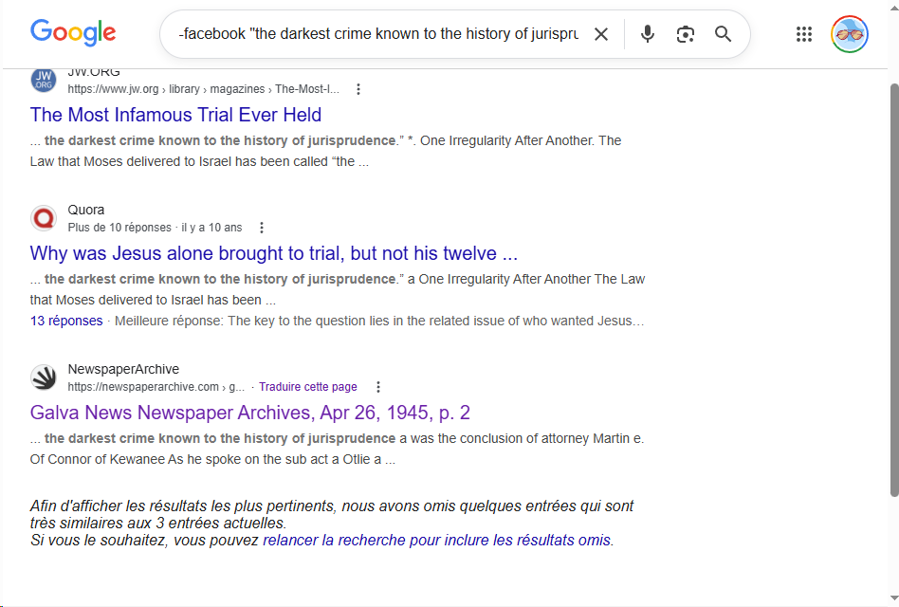Click inside the search query field

(379, 34)
